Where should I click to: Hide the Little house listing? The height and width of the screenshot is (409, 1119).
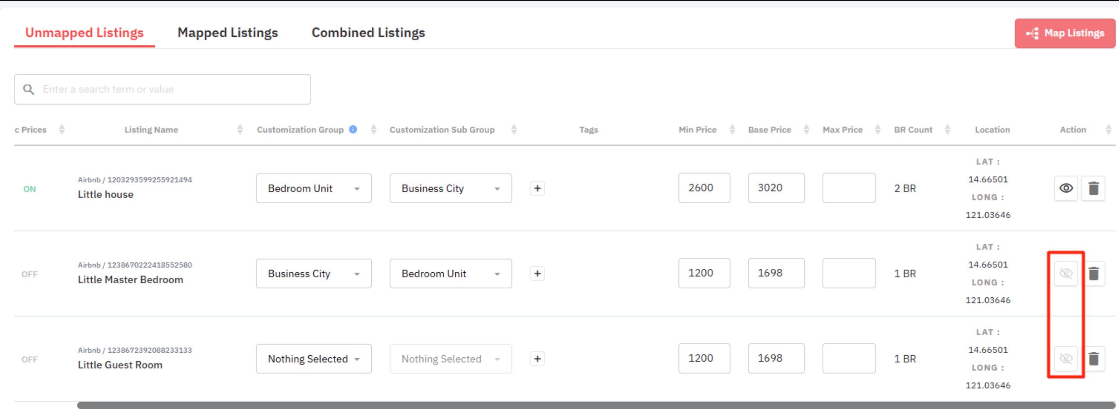tap(1066, 188)
